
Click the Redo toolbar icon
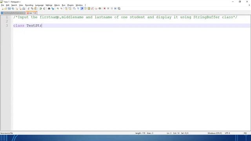coord(44,9)
